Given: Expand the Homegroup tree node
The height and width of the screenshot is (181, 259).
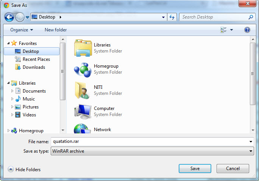Looking at the screenshot, I should [x=8, y=131].
